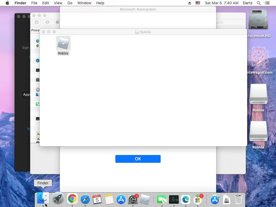Open Notes app in the Dock
The image size is (276, 207).
tap(109, 199)
